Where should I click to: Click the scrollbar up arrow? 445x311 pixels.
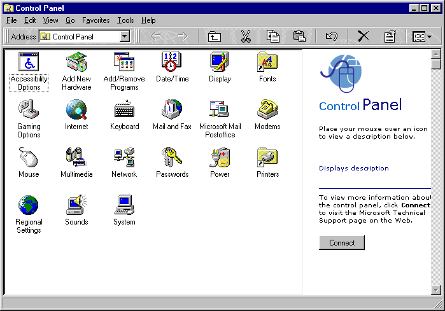[x=436, y=54]
